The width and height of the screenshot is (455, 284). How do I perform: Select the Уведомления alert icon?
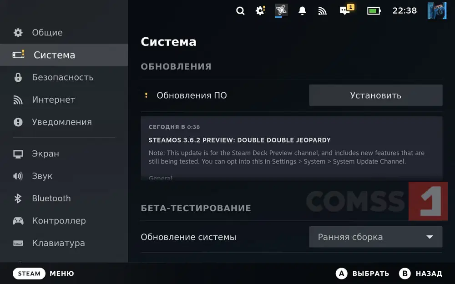tap(18, 122)
